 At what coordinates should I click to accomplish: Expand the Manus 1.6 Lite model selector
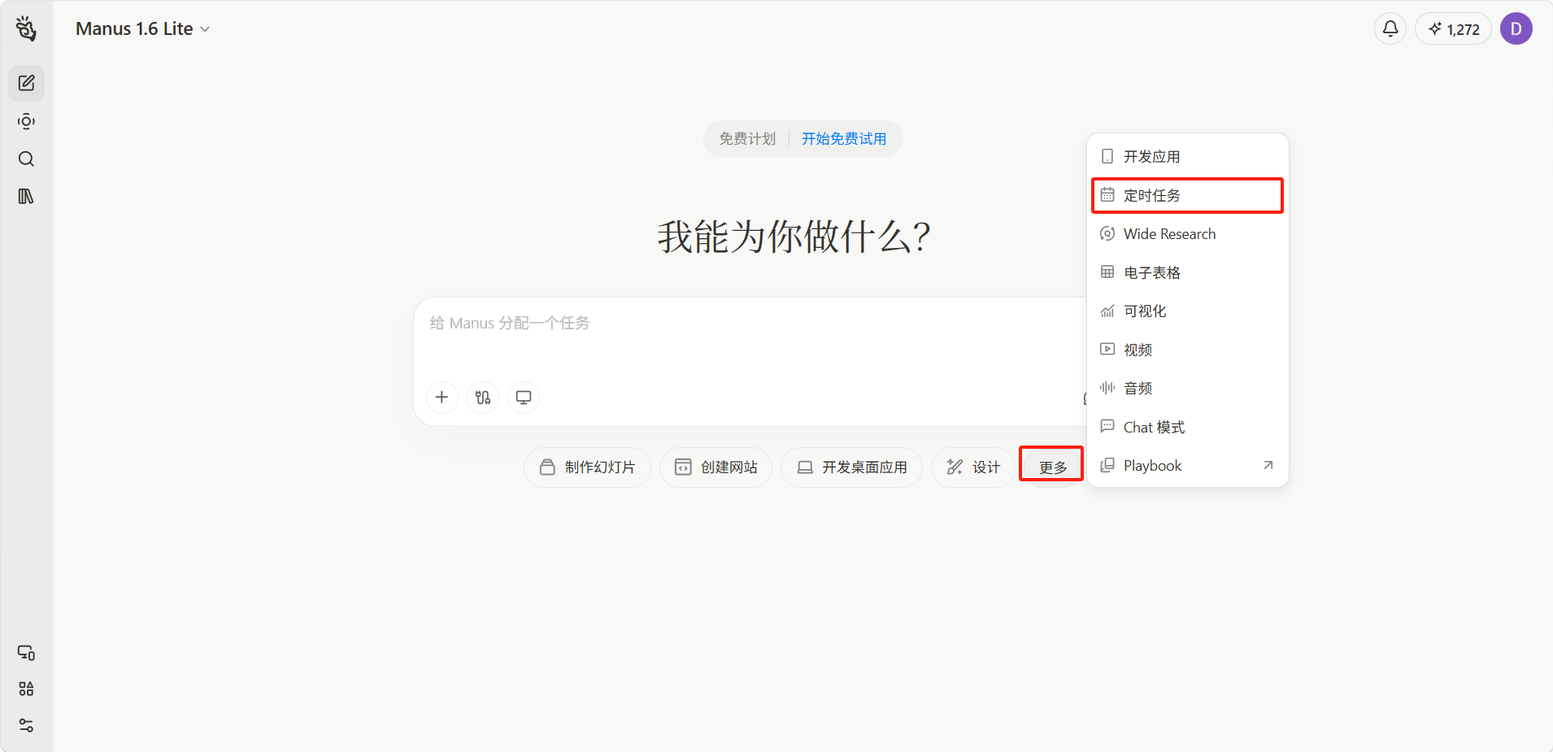[x=143, y=29]
